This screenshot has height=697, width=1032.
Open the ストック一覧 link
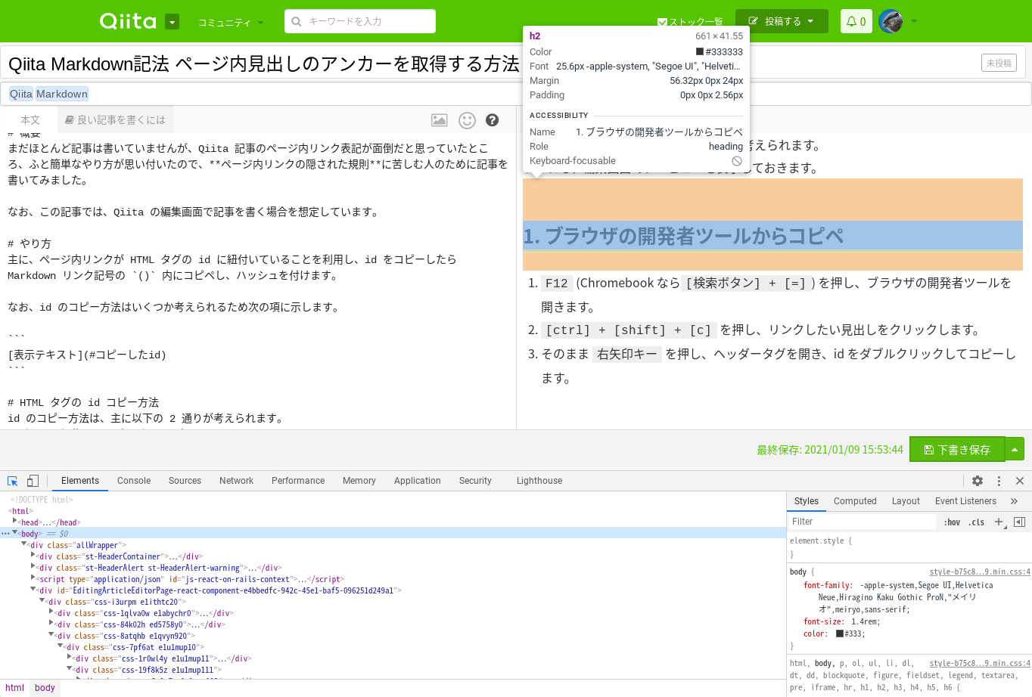pos(690,22)
